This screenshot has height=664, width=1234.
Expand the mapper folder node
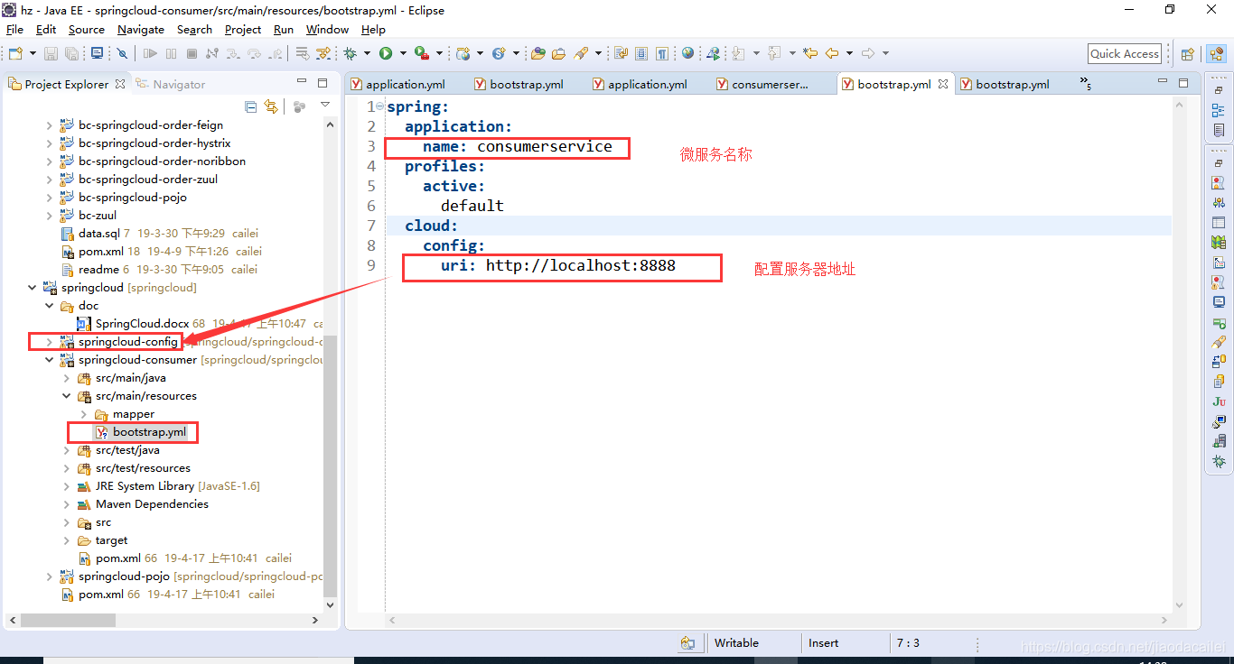(84, 414)
